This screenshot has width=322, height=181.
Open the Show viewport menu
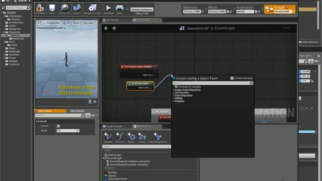(76, 23)
